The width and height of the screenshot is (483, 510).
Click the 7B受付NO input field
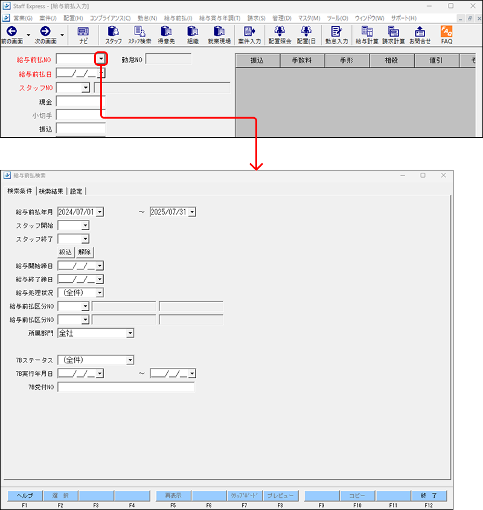tap(126, 387)
